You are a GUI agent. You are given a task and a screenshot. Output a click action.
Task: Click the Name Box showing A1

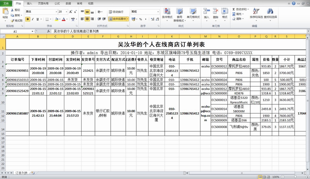pyautogui.click(x=15, y=31)
